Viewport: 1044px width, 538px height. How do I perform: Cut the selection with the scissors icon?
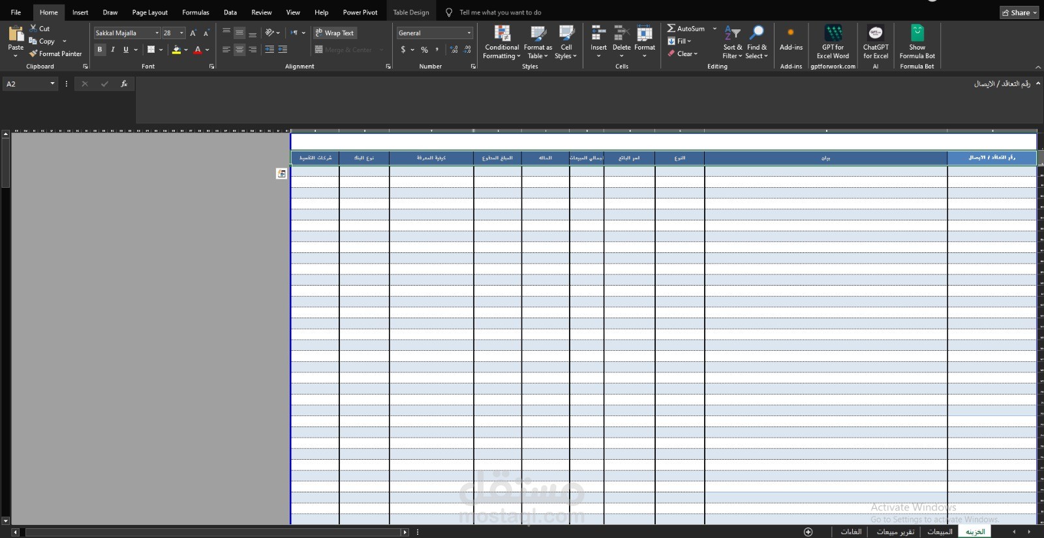pos(33,28)
